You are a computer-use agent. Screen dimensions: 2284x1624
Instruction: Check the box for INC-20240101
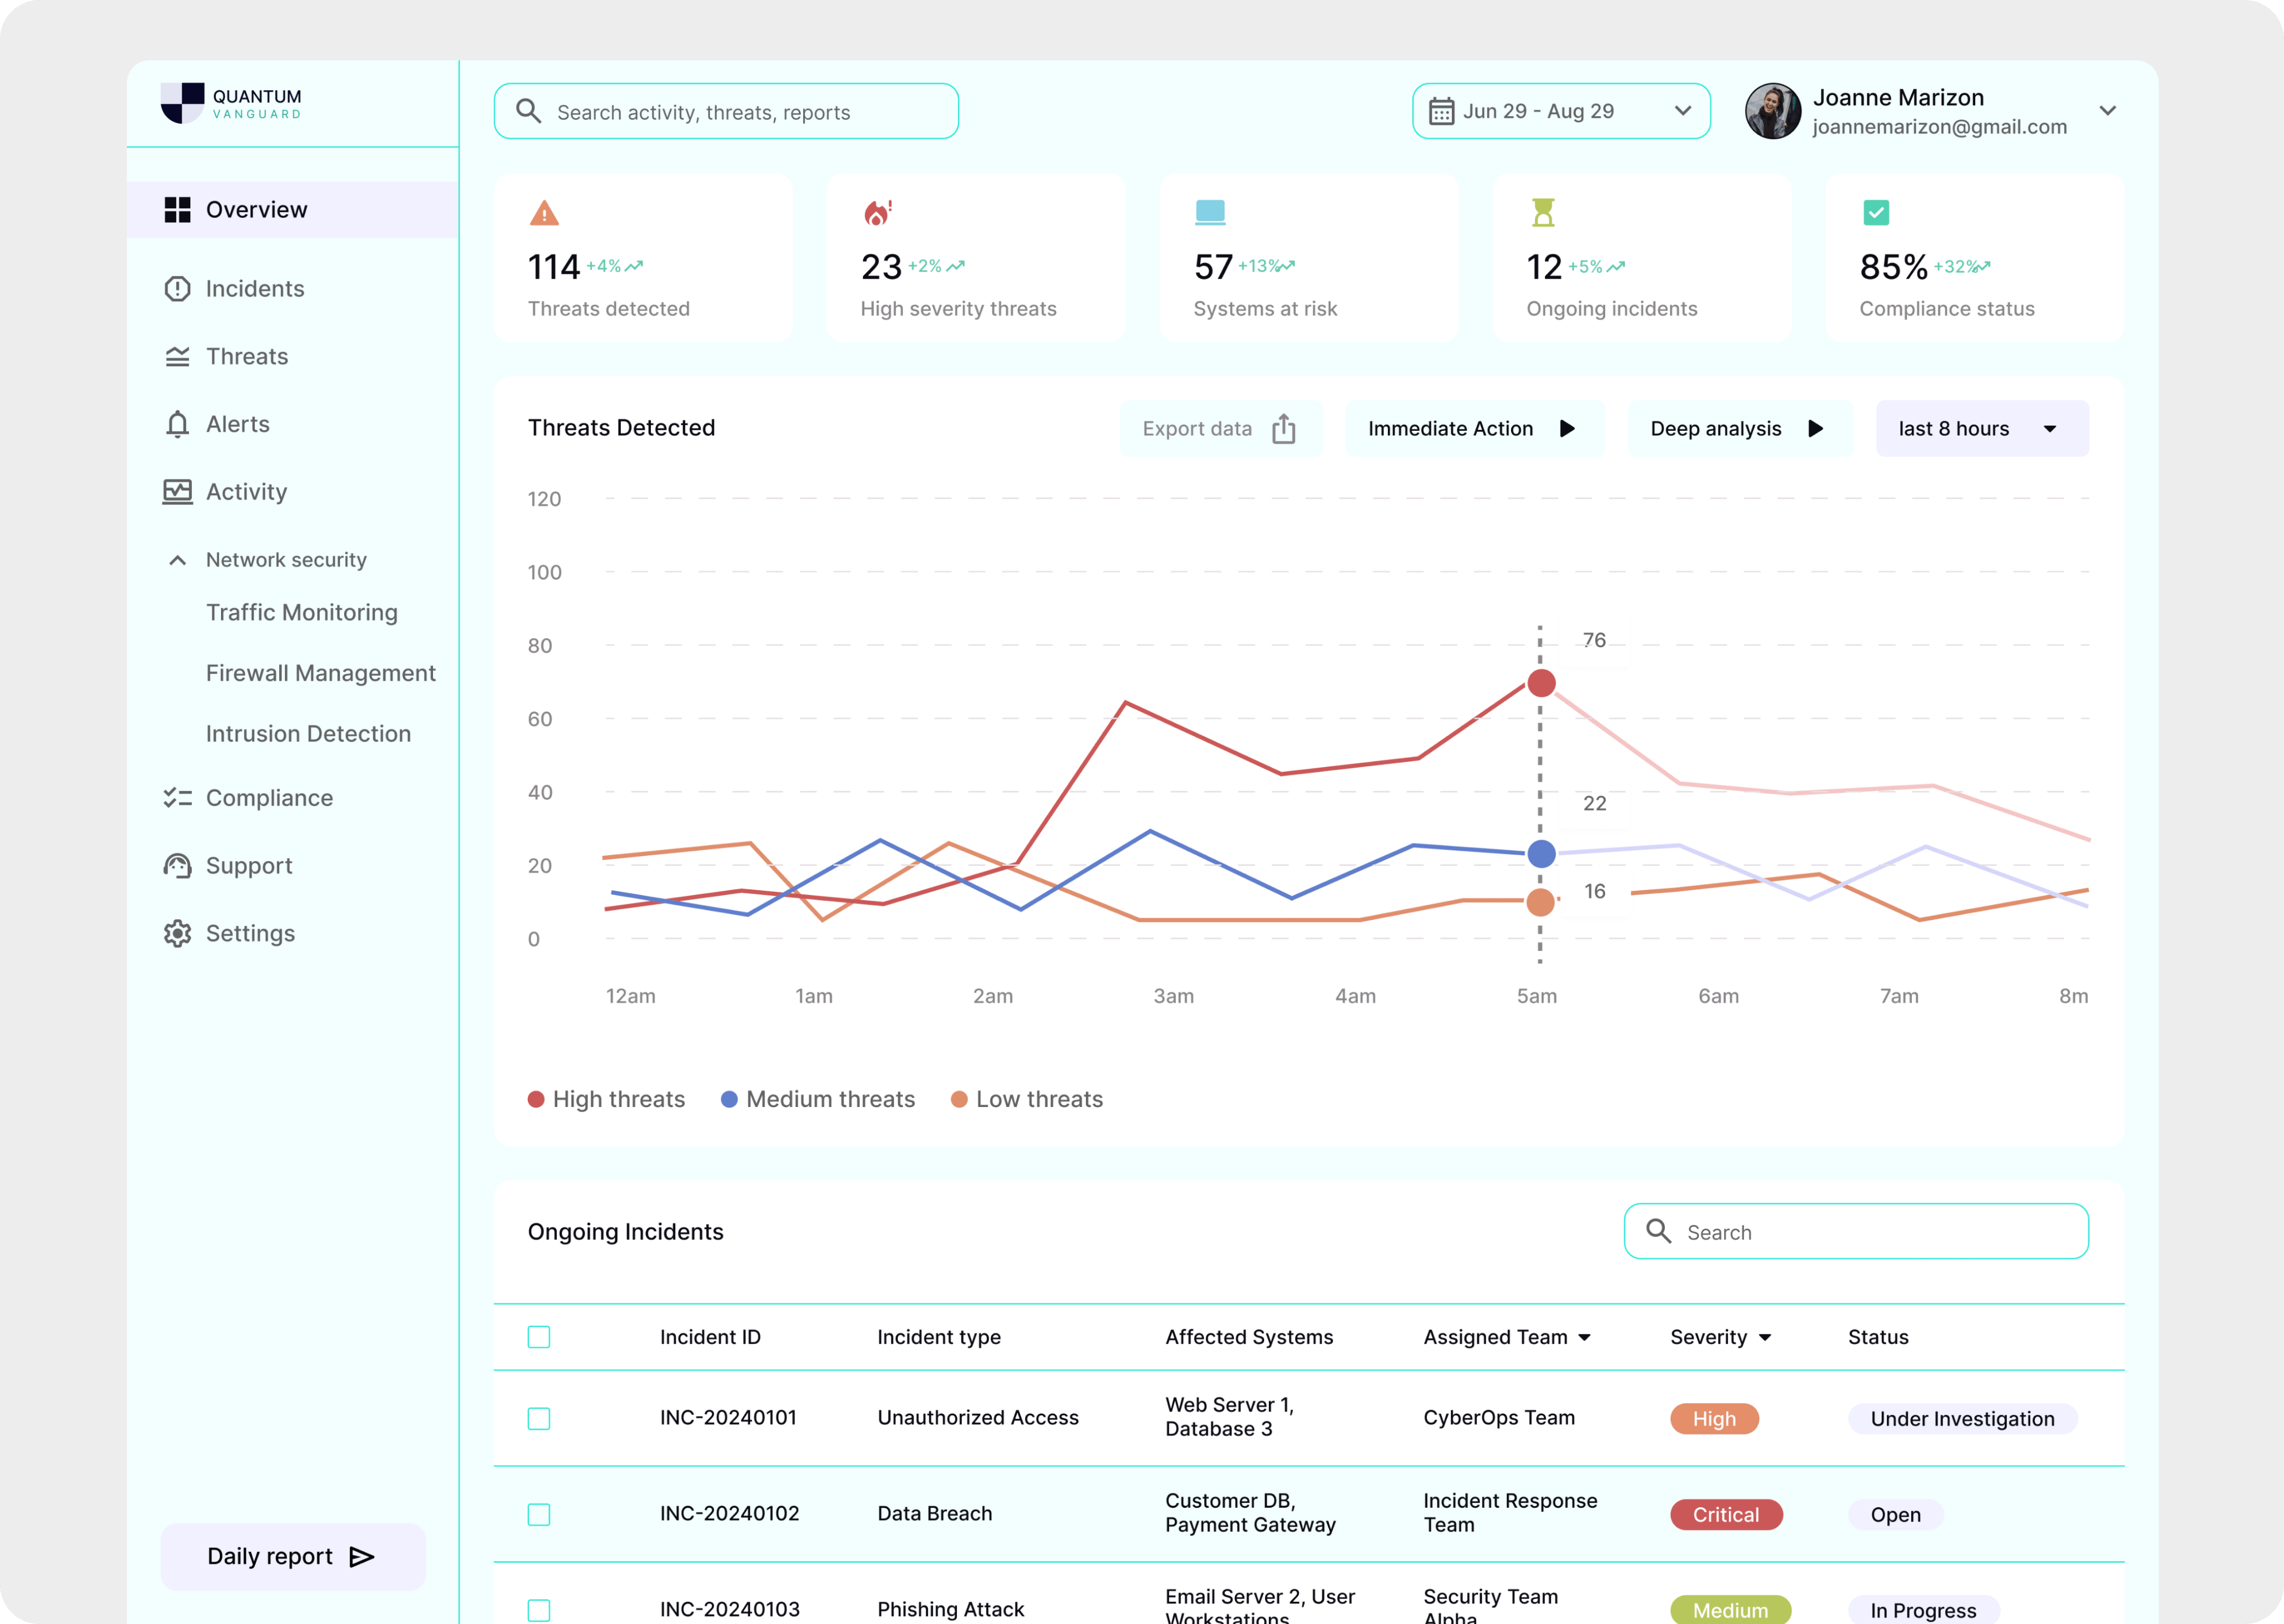point(538,1418)
